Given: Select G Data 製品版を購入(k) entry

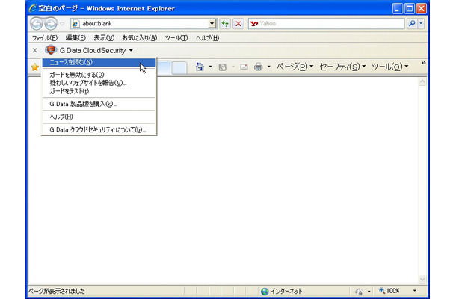Looking at the screenshot, I should pos(99,104).
